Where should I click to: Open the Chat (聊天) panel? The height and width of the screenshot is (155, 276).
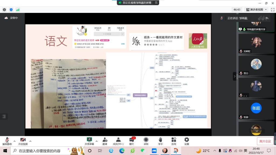[x=132, y=141]
